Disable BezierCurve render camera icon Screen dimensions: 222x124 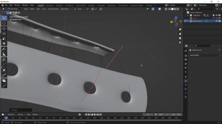click(220, 21)
